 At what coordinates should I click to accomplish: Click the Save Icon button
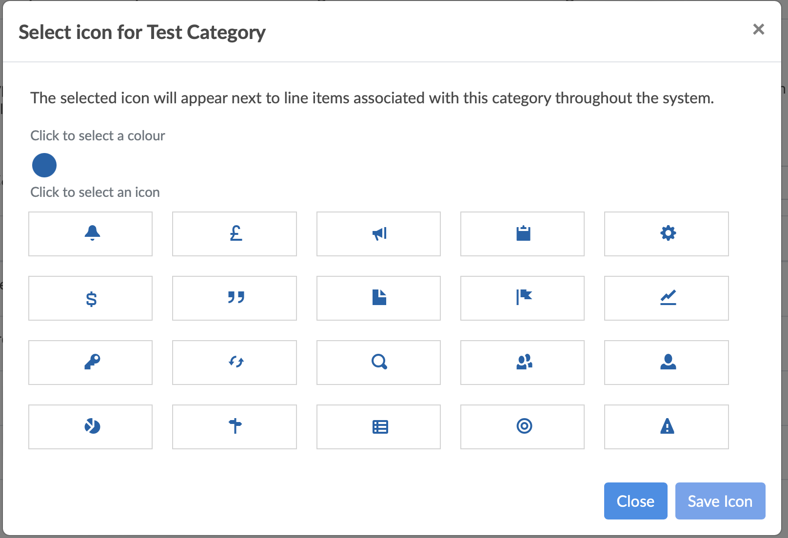tap(720, 501)
